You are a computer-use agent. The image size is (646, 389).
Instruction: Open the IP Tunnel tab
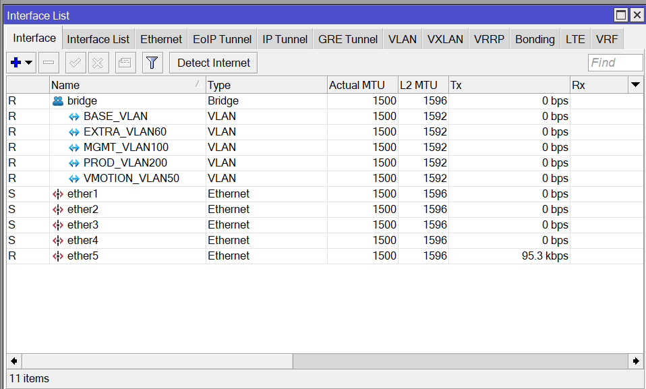285,39
